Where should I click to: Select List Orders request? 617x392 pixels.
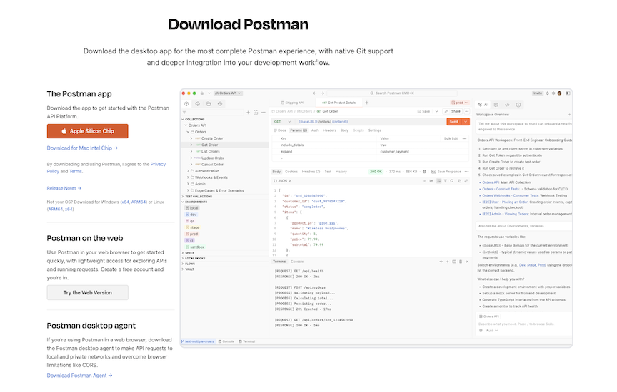[210, 151]
